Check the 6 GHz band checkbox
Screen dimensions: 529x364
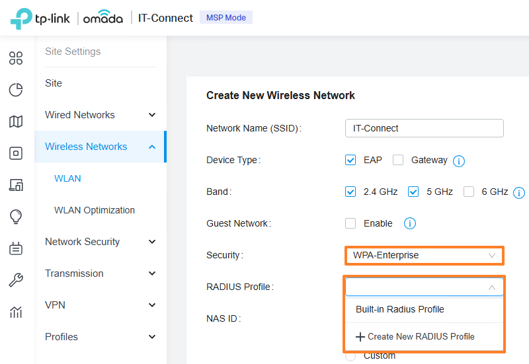[469, 192]
